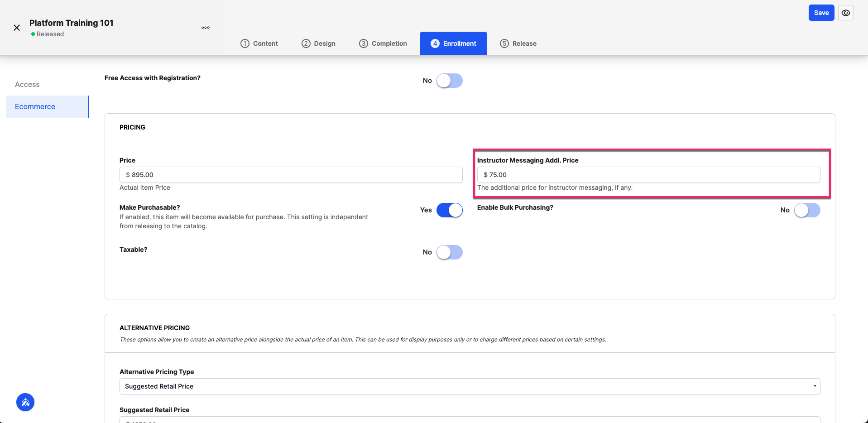Focus the Instructor Messaging Addl. Price field
This screenshot has height=423, width=868.
649,175
